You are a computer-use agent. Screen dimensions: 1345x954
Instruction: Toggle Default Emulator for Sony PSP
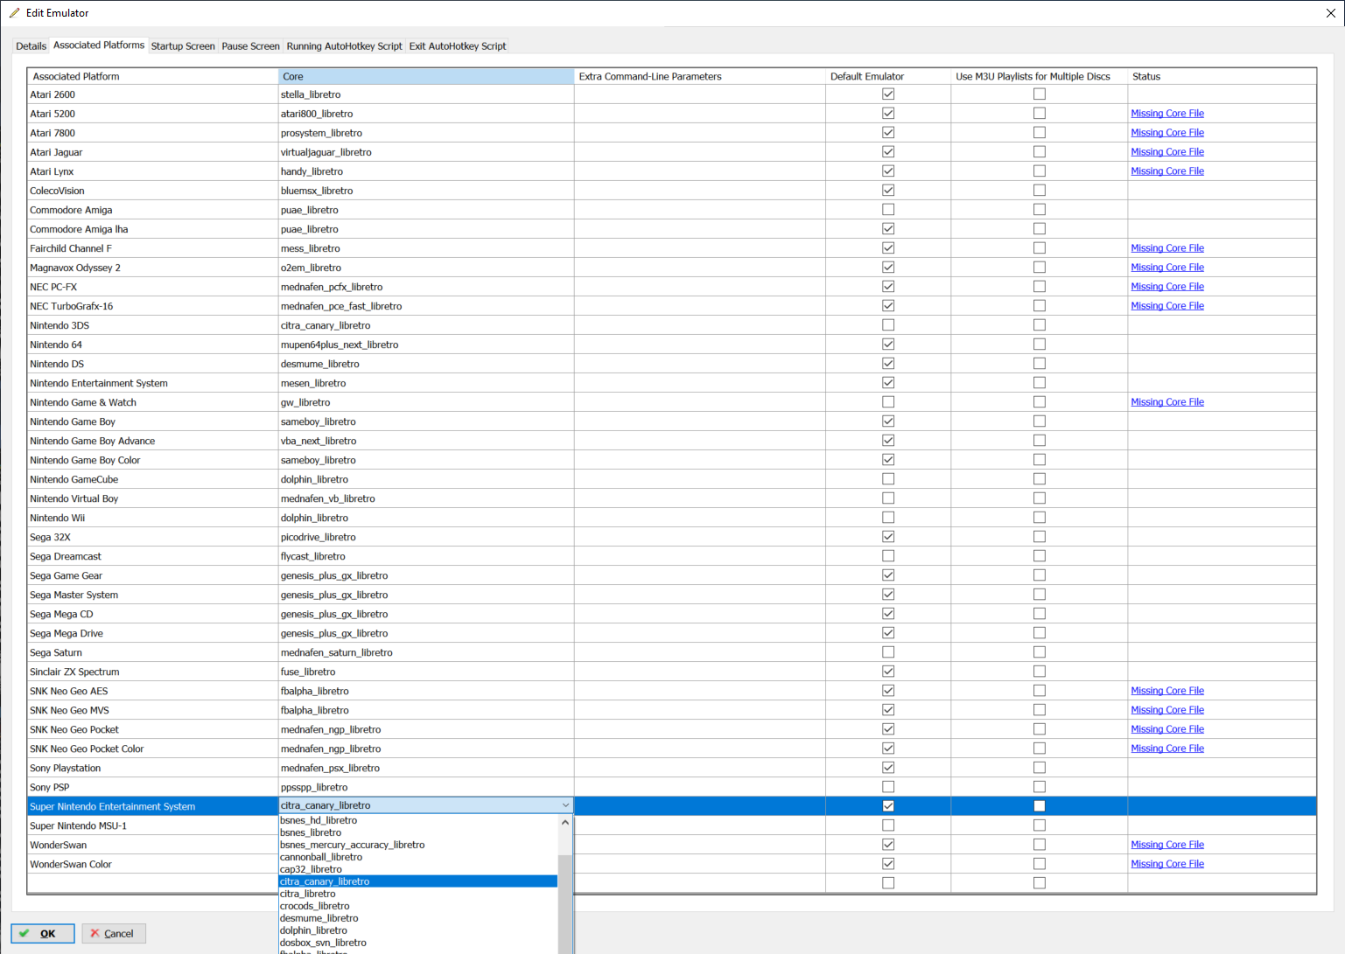point(888,787)
